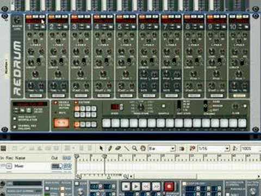The height and width of the screenshot is (196, 261).
Task: Select Redrum pattern 4 button
Action: point(94,109)
